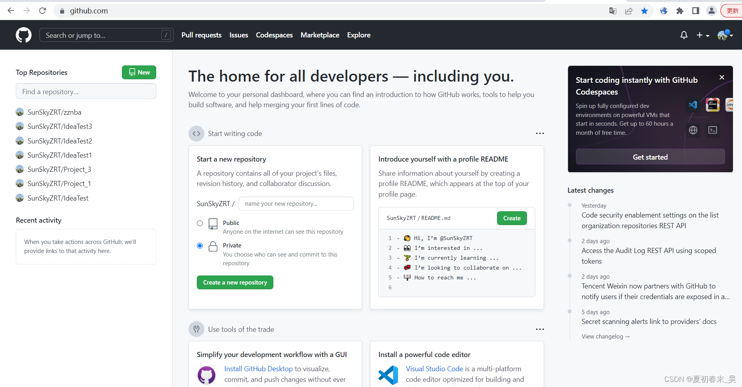Open Issues in the nav bar
The height and width of the screenshot is (387, 742).
coord(239,35)
